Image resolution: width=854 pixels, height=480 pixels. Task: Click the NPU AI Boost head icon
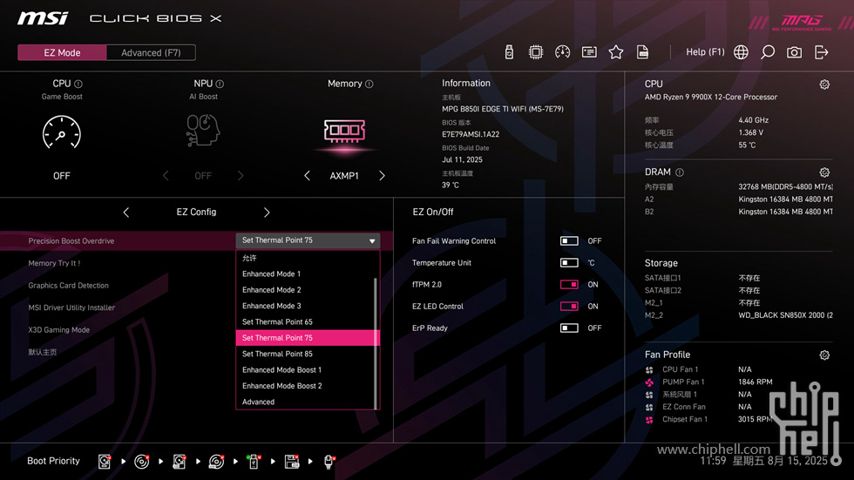(x=202, y=130)
